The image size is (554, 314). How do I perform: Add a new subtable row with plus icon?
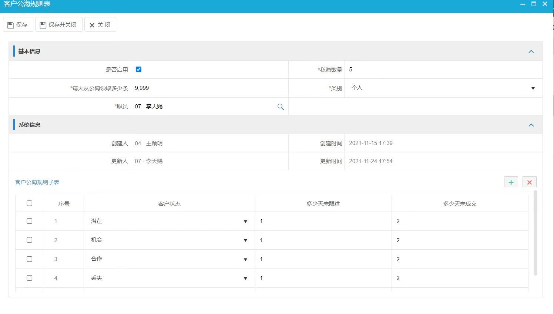(511, 182)
